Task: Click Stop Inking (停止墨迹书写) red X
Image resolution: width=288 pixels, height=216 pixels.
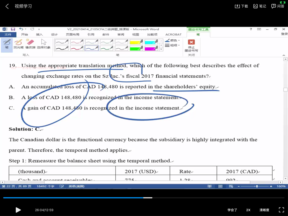Action: (191, 45)
